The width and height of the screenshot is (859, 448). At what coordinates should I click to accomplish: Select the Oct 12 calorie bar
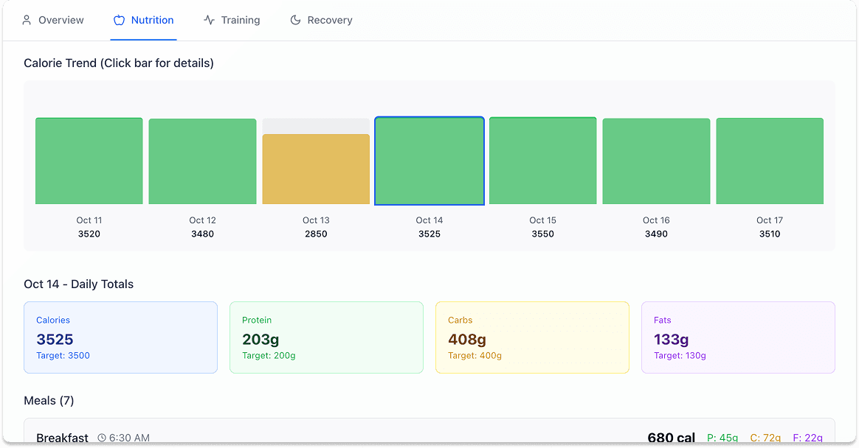pos(202,161)
